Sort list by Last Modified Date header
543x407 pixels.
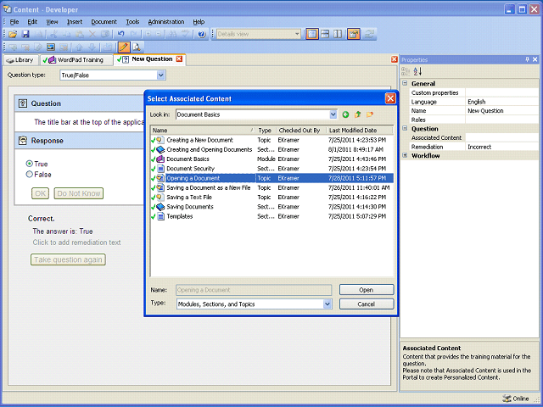[x=360, y=131]
